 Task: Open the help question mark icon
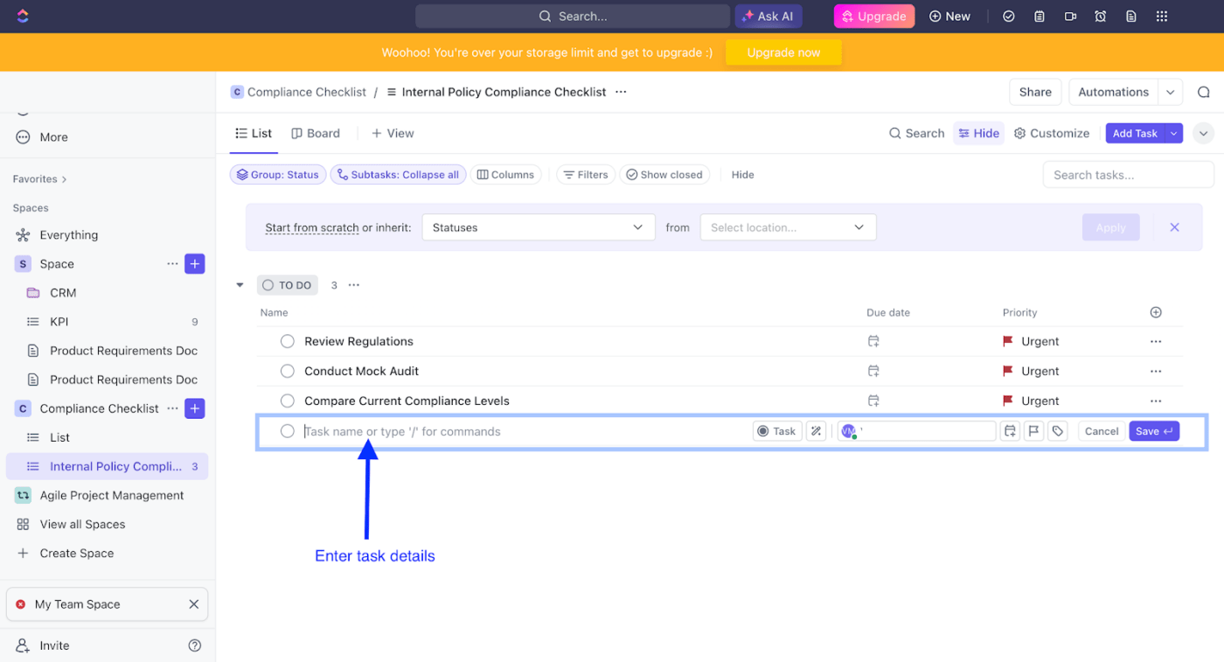(x=195, y=645)
